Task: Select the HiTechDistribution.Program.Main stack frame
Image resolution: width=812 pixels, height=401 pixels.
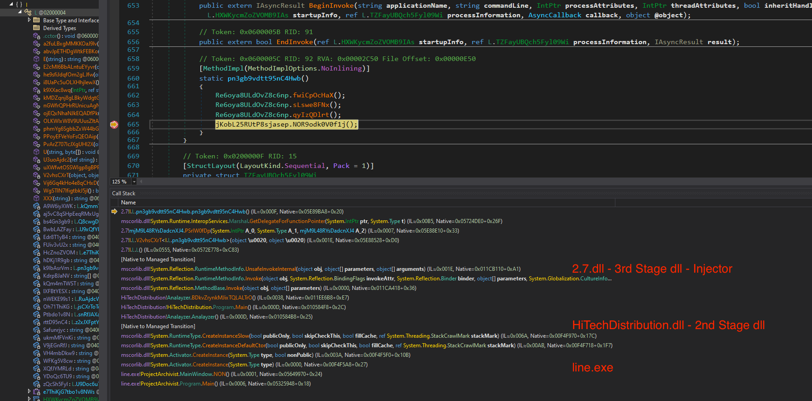Action: click(x=233, y=307)
